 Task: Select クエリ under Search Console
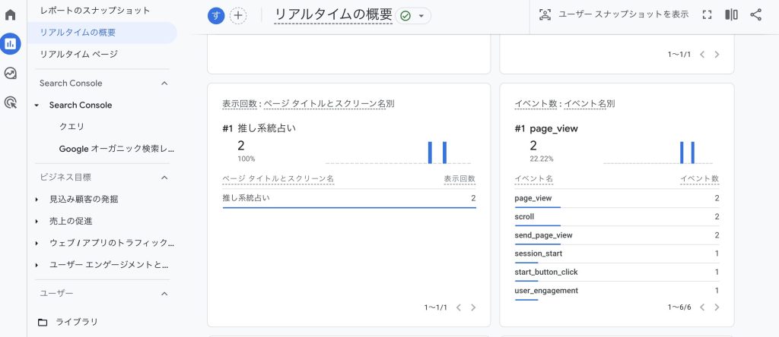(72, 127)
